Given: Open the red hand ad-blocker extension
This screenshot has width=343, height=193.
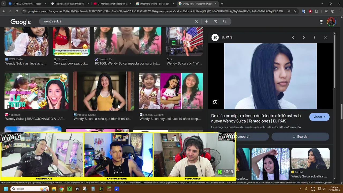Looking at the screenshot, I should pos(310,11).
